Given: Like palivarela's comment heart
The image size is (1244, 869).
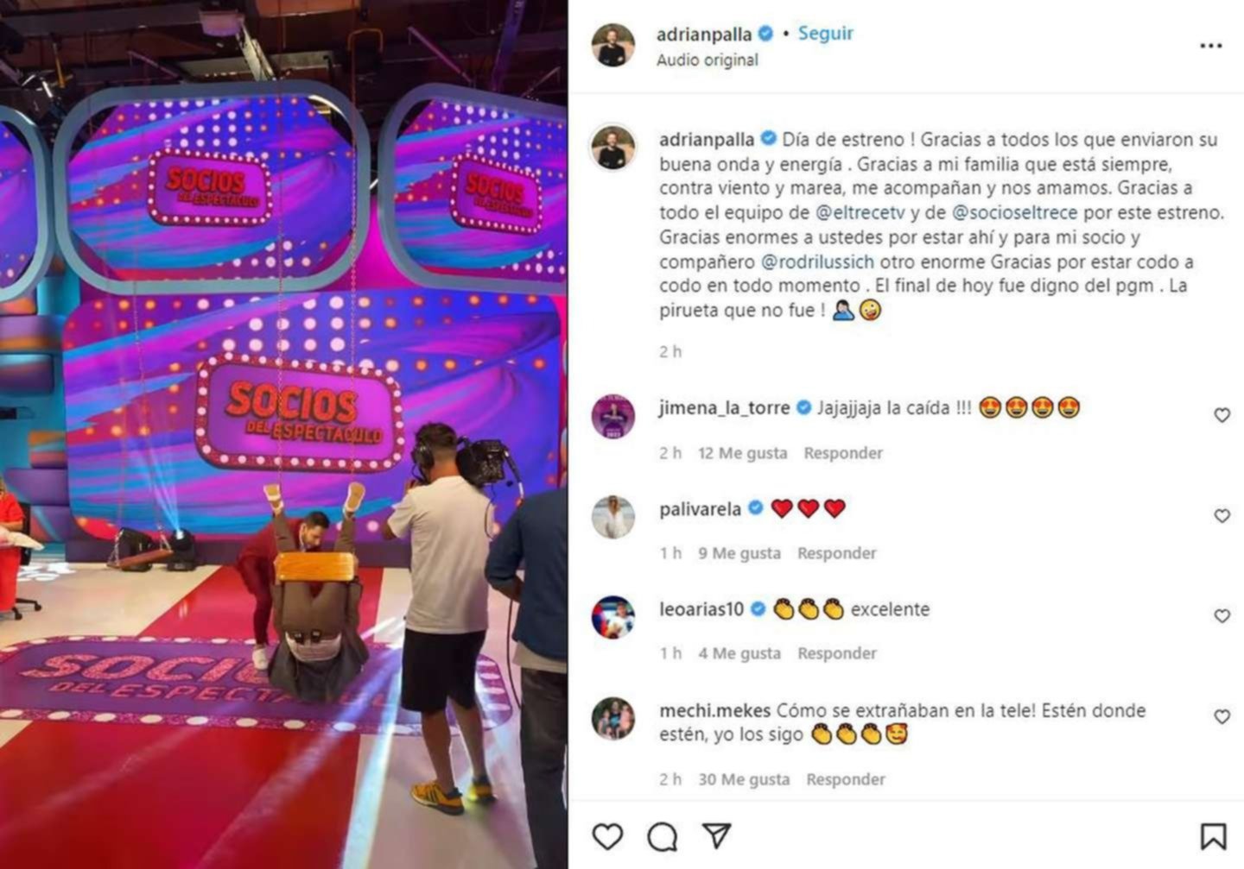Looking at the screenshot, I should click(1222, 515).
